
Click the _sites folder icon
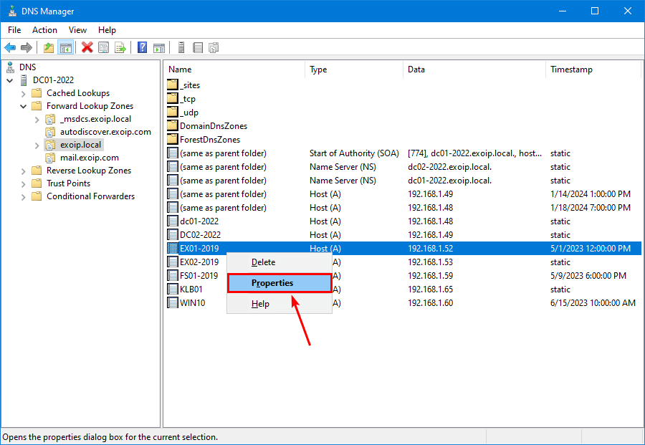[173, 85]
